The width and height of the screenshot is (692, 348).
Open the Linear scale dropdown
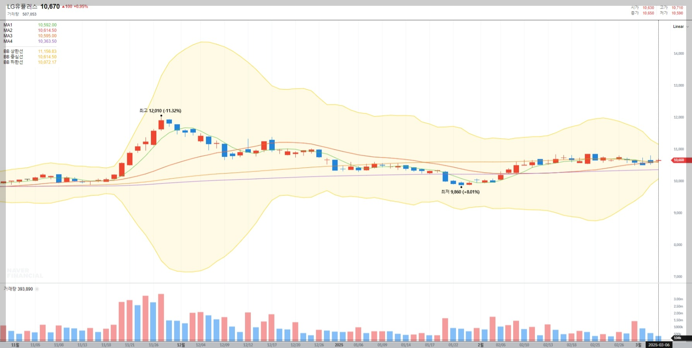681,27
